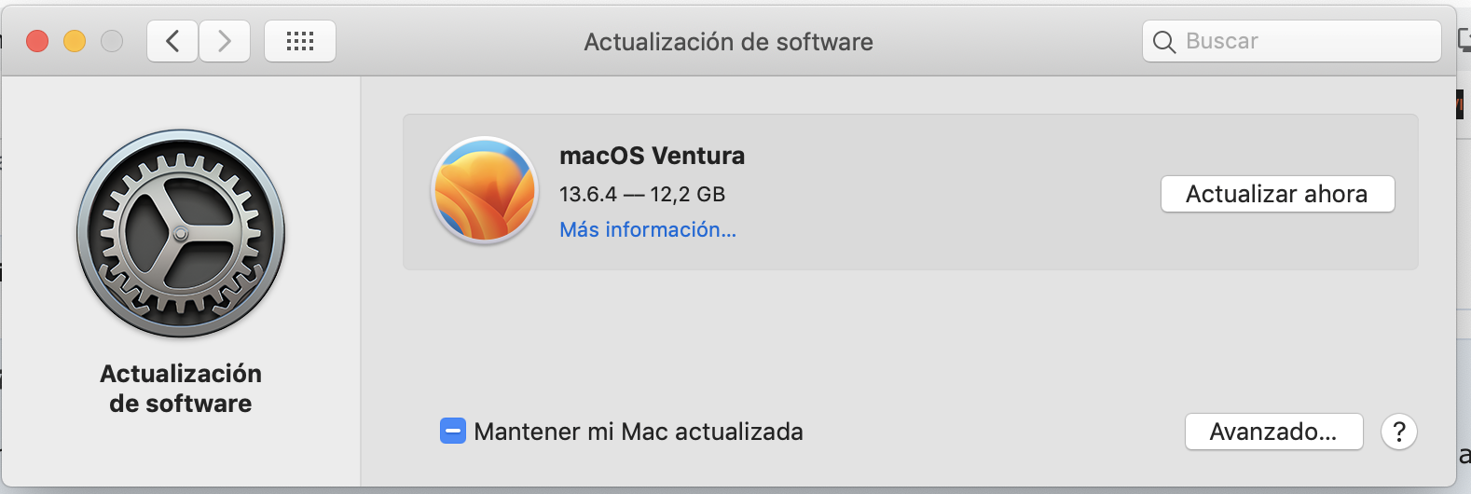Start the update with Actualizar ahora
Viewport: 1471px width, 494px height.
1278,194
